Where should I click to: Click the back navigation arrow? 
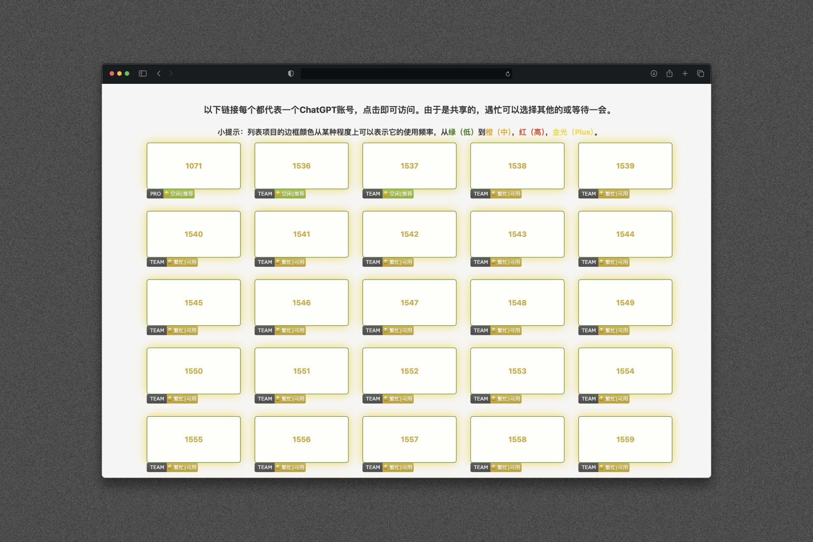tap(159, 73)
